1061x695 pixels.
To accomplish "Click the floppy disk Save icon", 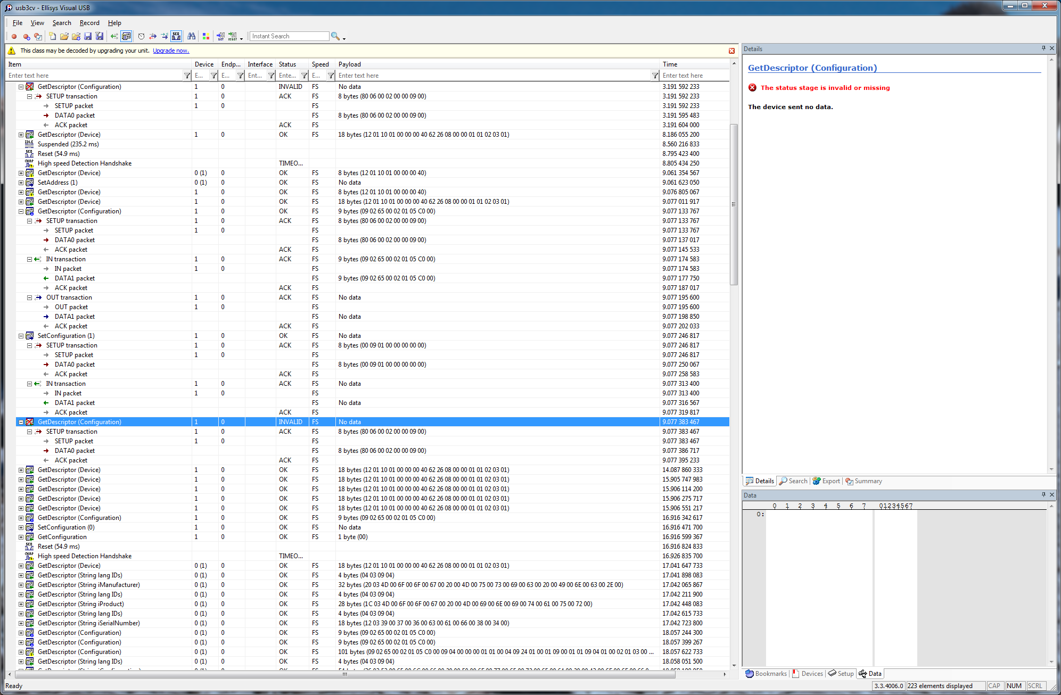I will (88, 36).
